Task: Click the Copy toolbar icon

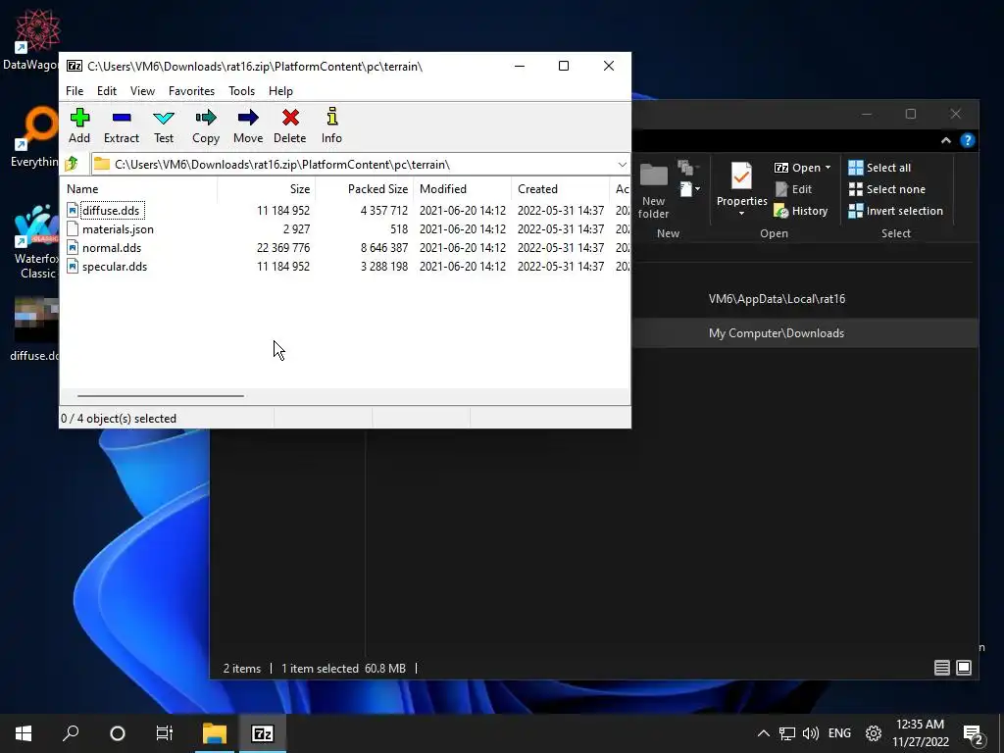Action: pos(206,118)
